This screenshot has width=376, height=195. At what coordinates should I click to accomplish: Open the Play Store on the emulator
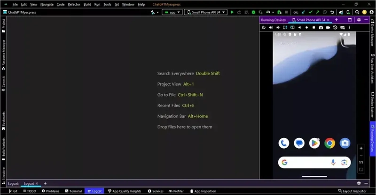tap(314, 143)
